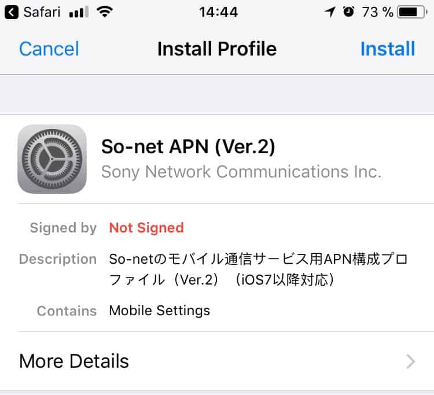Tap the 73 % battery percentage text
This screenshot has width=434, height=395.
pyautogui.click(x=377, y=12)
